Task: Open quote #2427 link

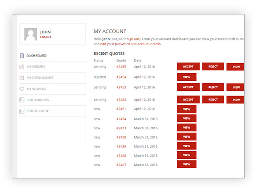Action: (121, 165)
